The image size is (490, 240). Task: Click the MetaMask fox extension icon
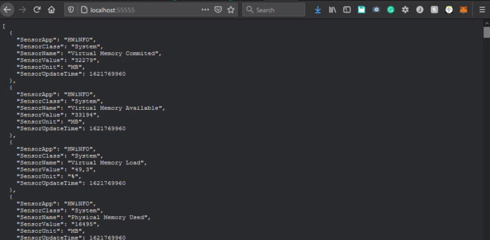463,10
